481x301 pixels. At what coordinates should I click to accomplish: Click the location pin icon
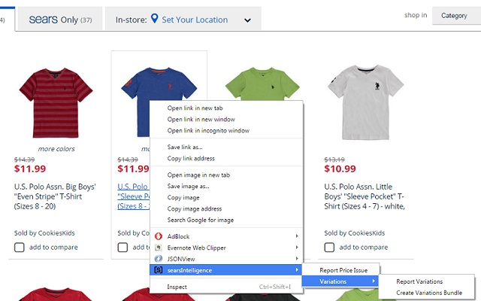click(x=155, y=19)
